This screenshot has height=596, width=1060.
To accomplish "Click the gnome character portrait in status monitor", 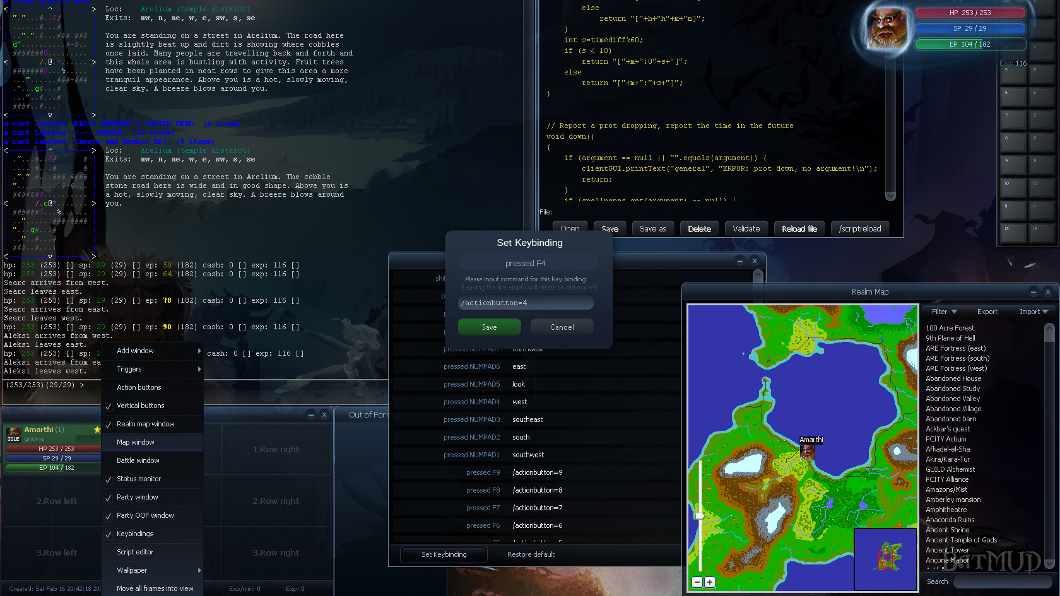I will point(888,27).
